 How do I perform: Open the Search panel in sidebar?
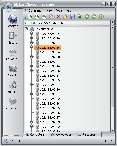[x=12, y=71]
